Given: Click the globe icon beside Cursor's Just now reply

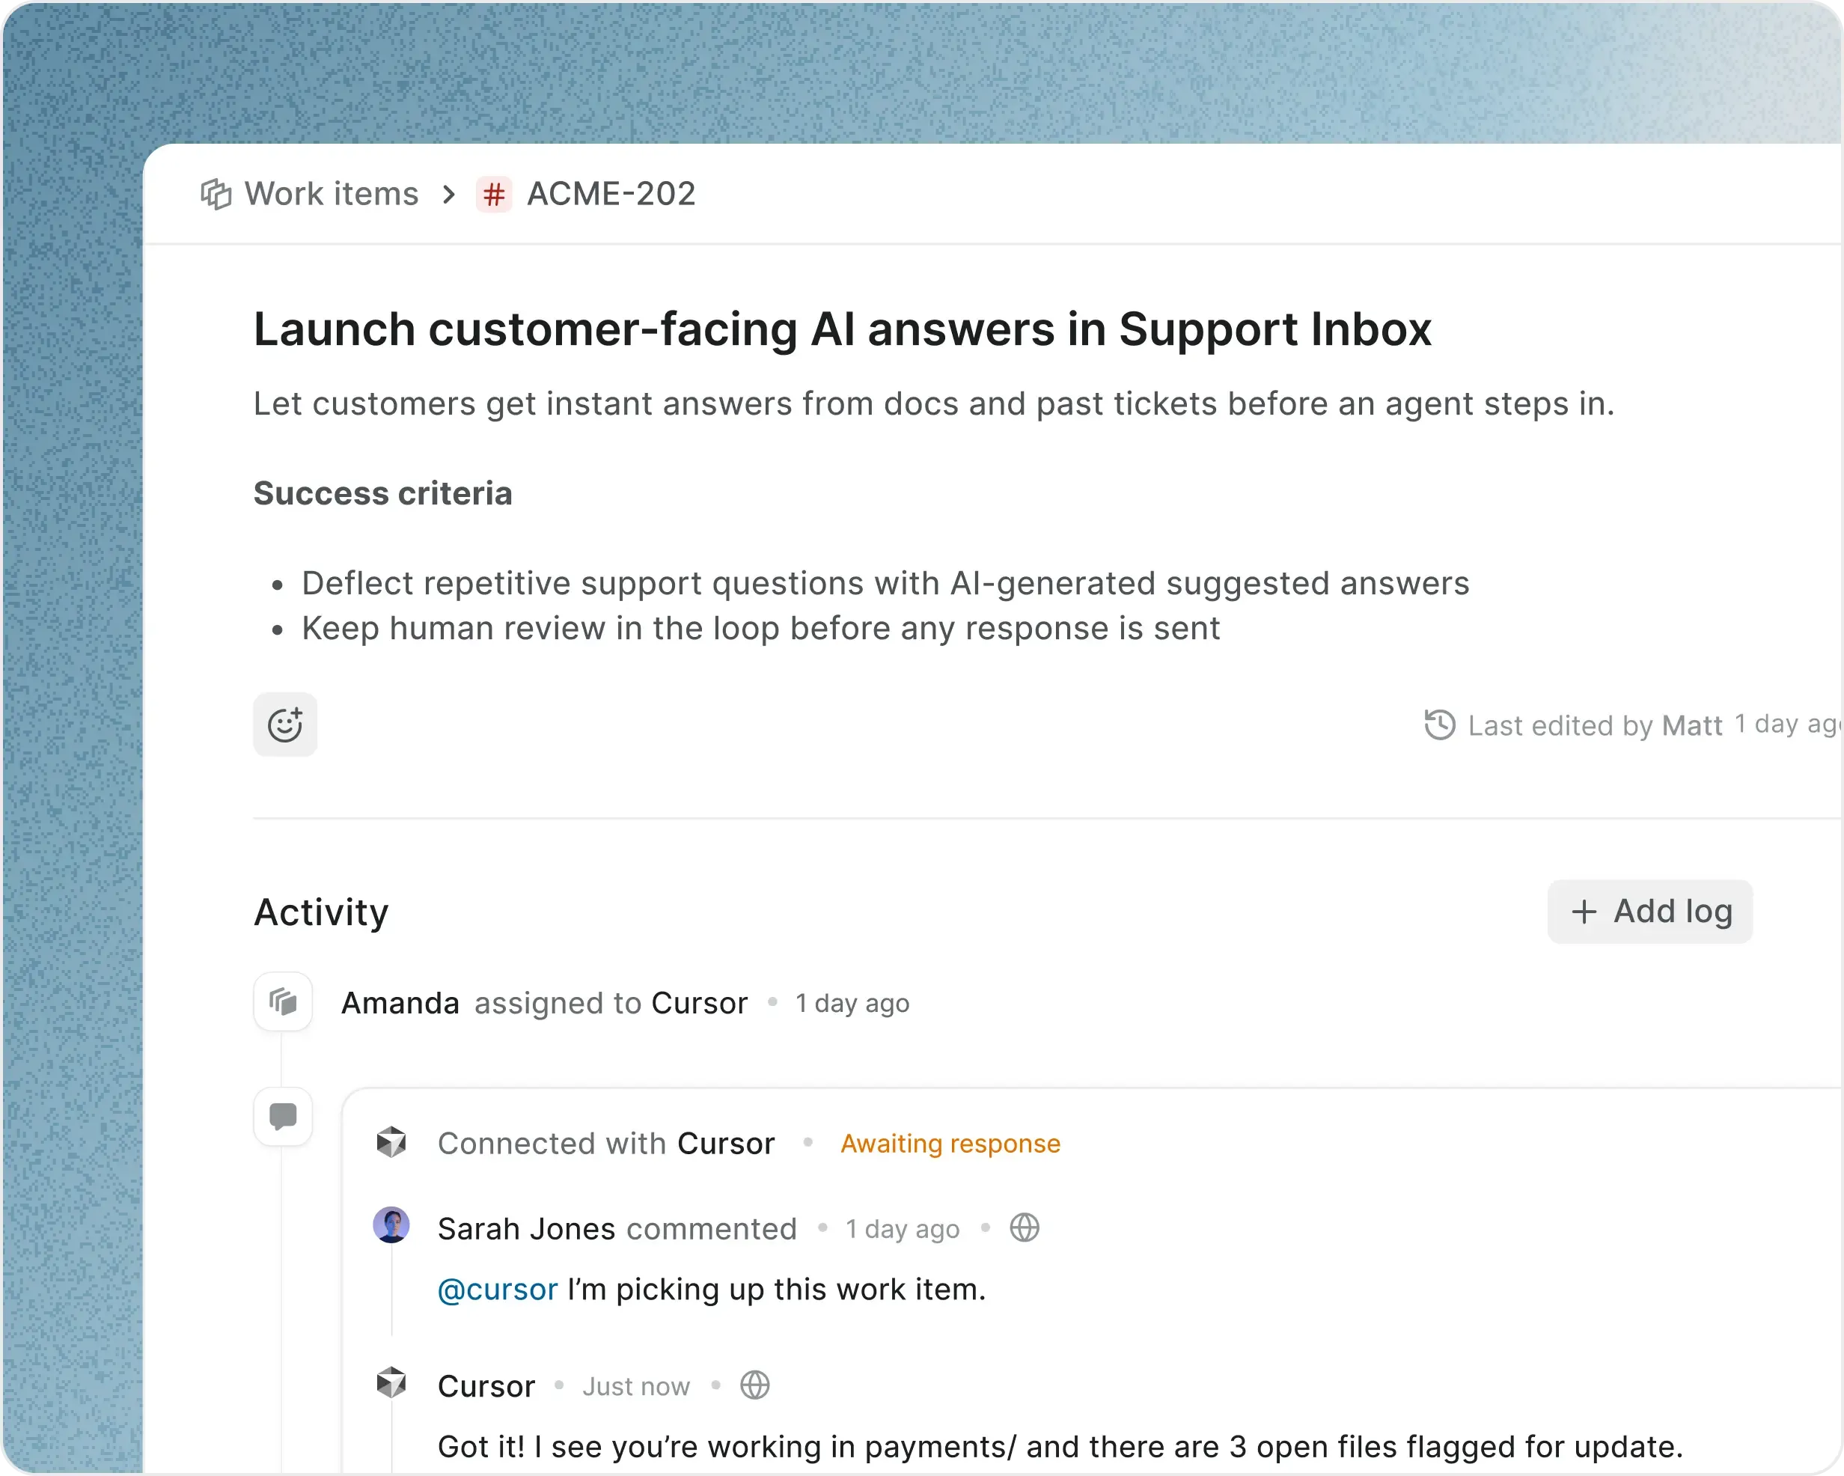Looking at the screenshot, I should tap(754, 1385).
